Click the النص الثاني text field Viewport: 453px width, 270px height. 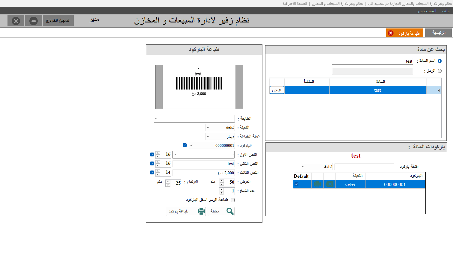click(x=203, y=164)
